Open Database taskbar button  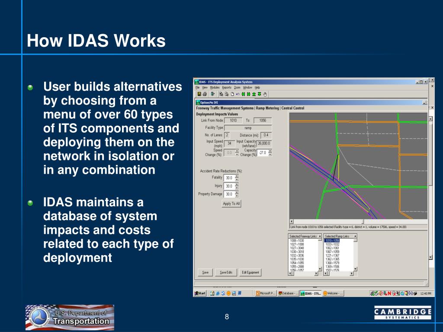point(288,294)
